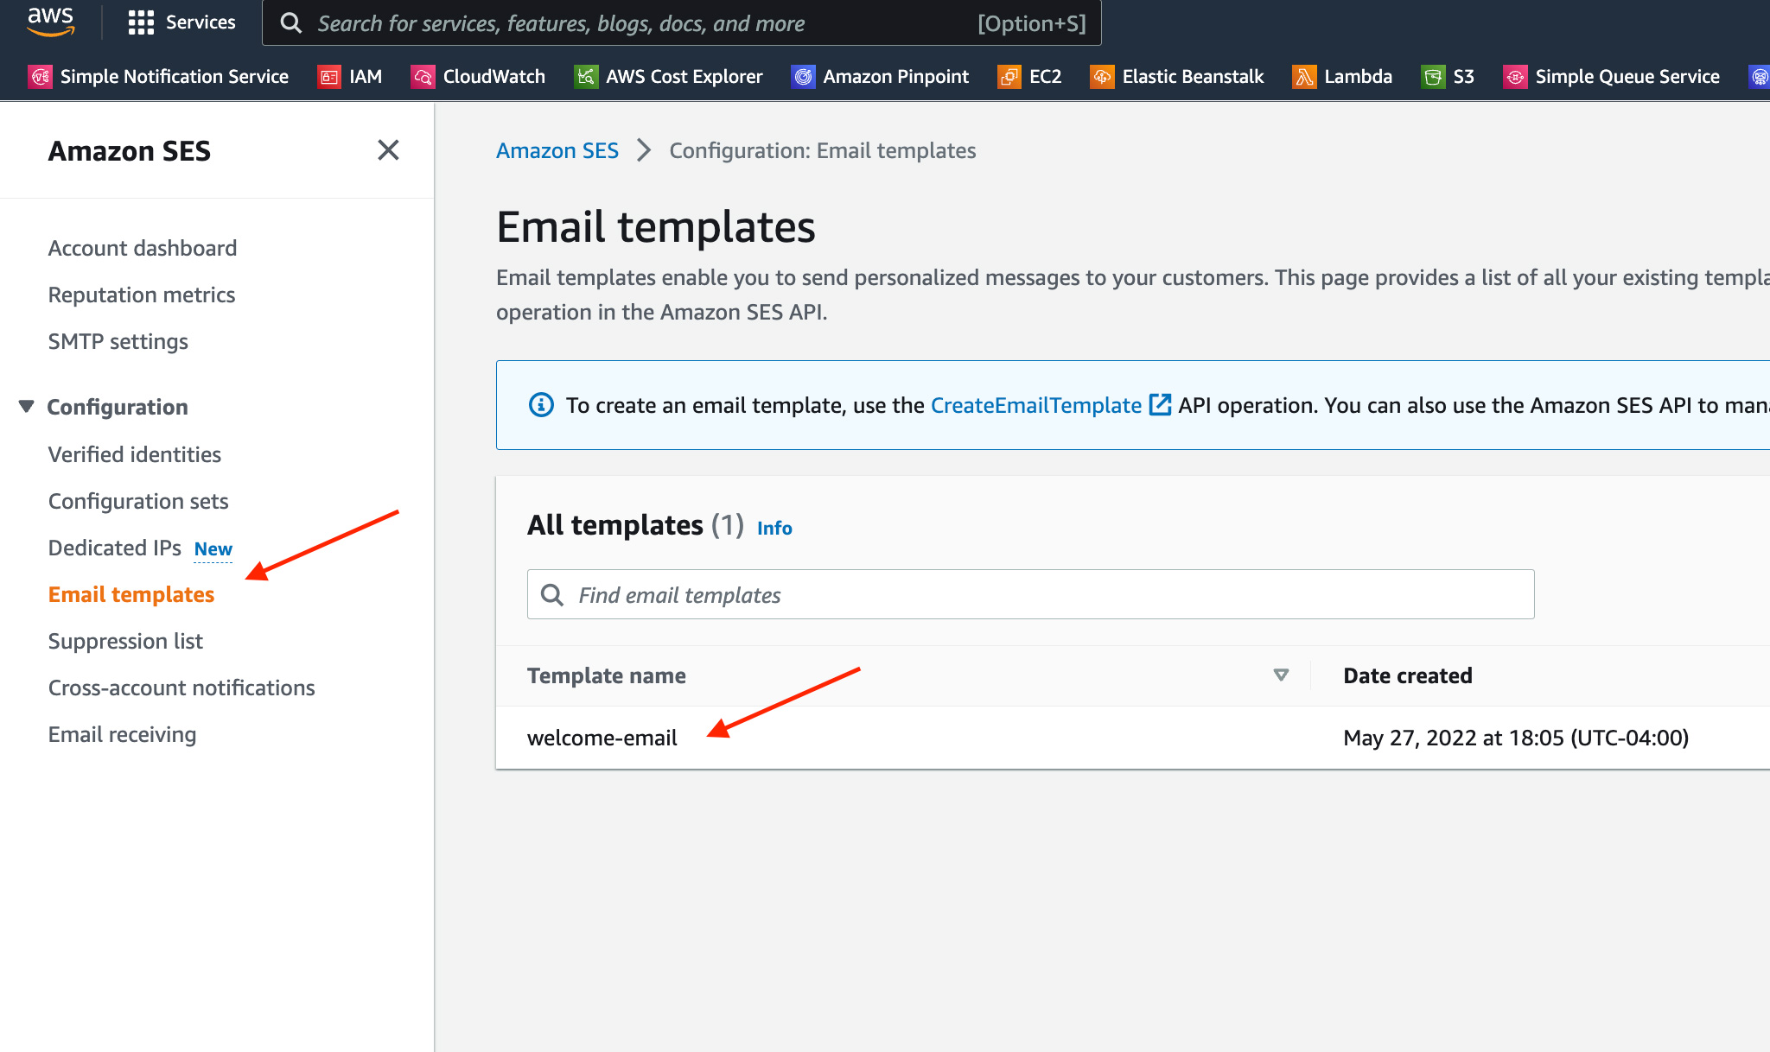Viewport: 1770px width, 1052px height.
Task: Open the Lambda shortcut icon
Action: point(1304,77)
